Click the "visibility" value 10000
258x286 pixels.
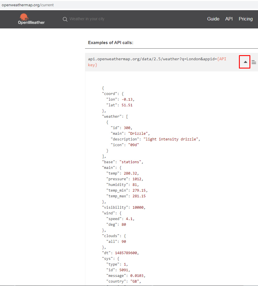(138, 207)
